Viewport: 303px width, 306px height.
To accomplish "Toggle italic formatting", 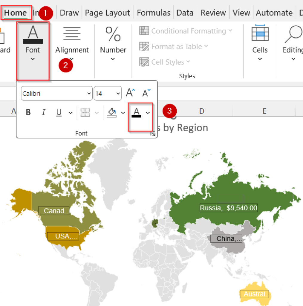I will click(x=44, y=112).
